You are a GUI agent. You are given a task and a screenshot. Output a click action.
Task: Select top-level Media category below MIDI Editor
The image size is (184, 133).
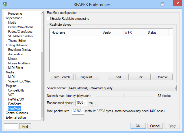[10, 72]
